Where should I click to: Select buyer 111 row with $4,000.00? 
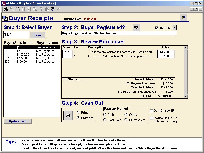coord(31,55)
